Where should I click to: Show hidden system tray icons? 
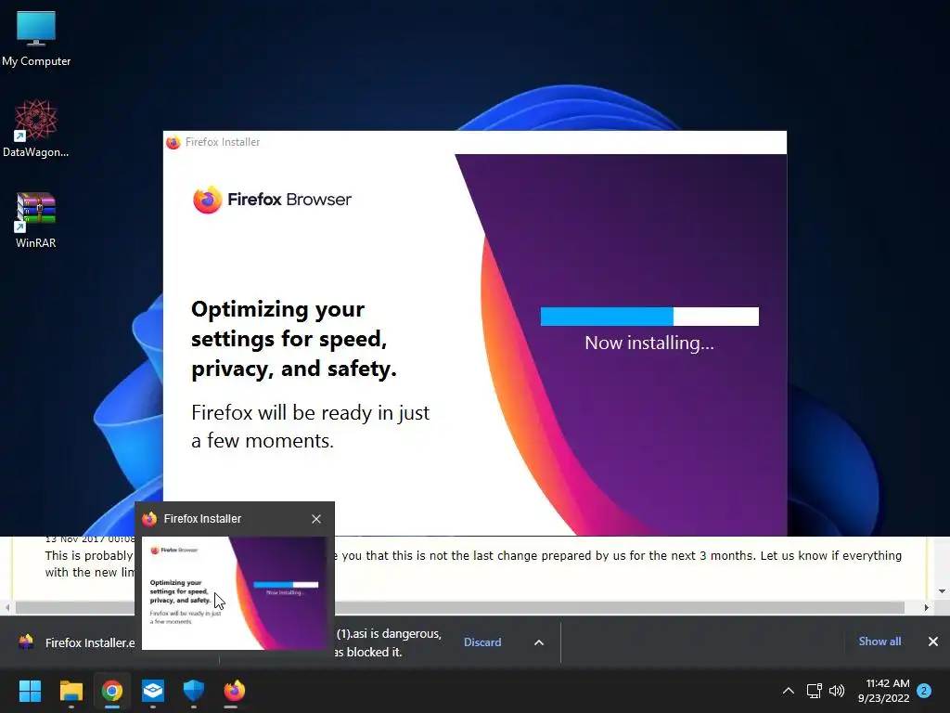tap(789, 691)
